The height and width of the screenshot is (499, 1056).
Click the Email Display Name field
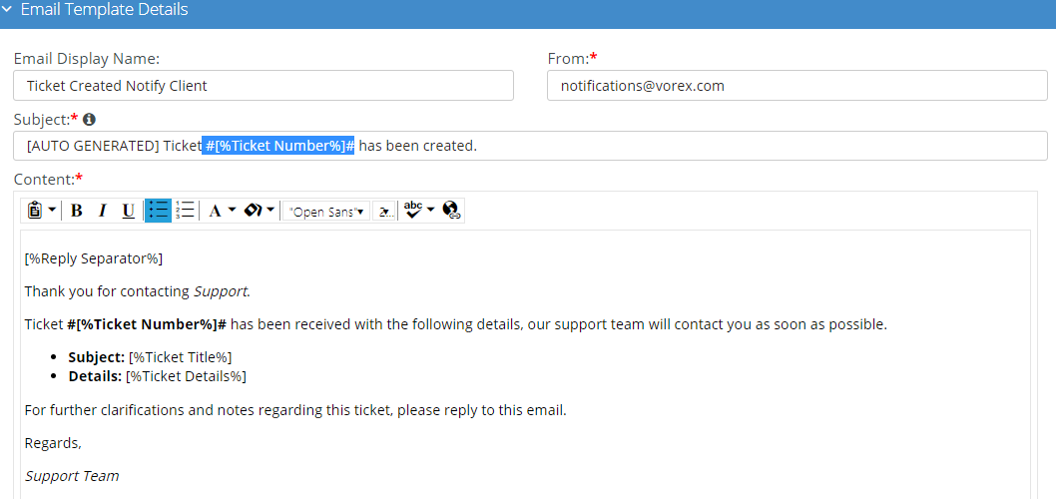[x=264, y=86]
